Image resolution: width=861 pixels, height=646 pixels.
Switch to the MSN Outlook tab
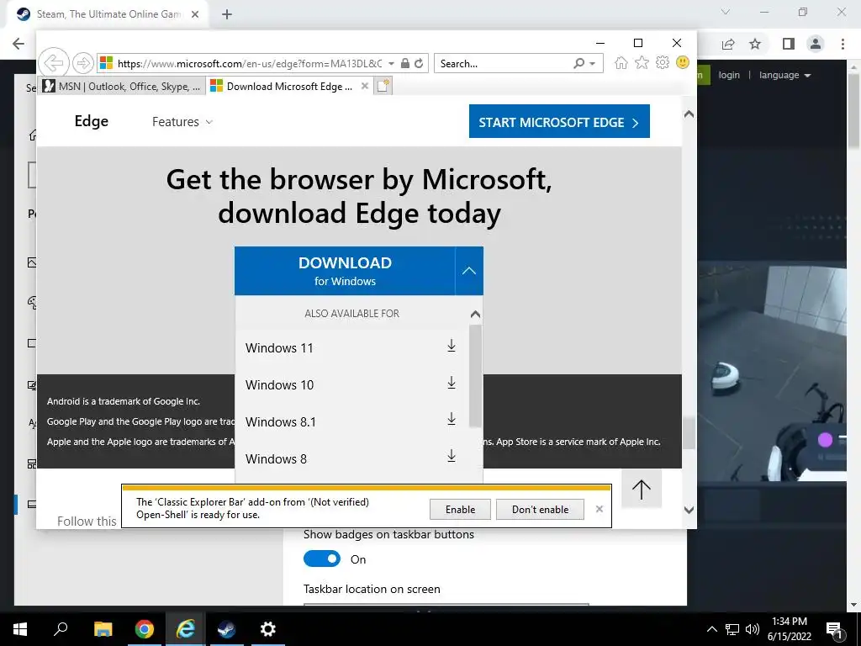point(122,87)
